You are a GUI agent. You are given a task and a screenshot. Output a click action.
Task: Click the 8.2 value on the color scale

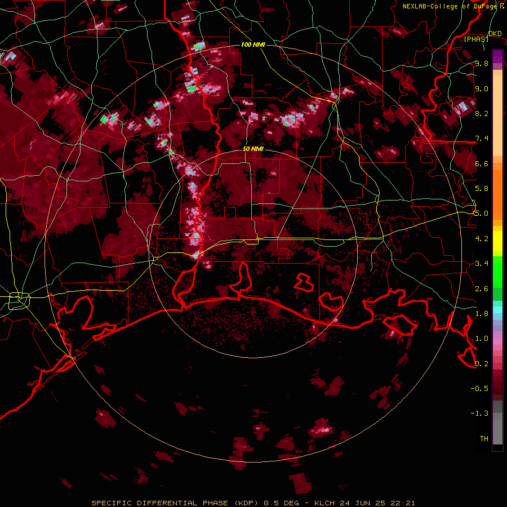click(482, 113)
